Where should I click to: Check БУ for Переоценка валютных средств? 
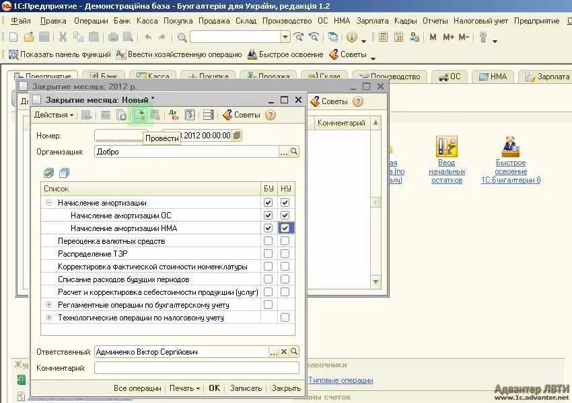[268, 240]
